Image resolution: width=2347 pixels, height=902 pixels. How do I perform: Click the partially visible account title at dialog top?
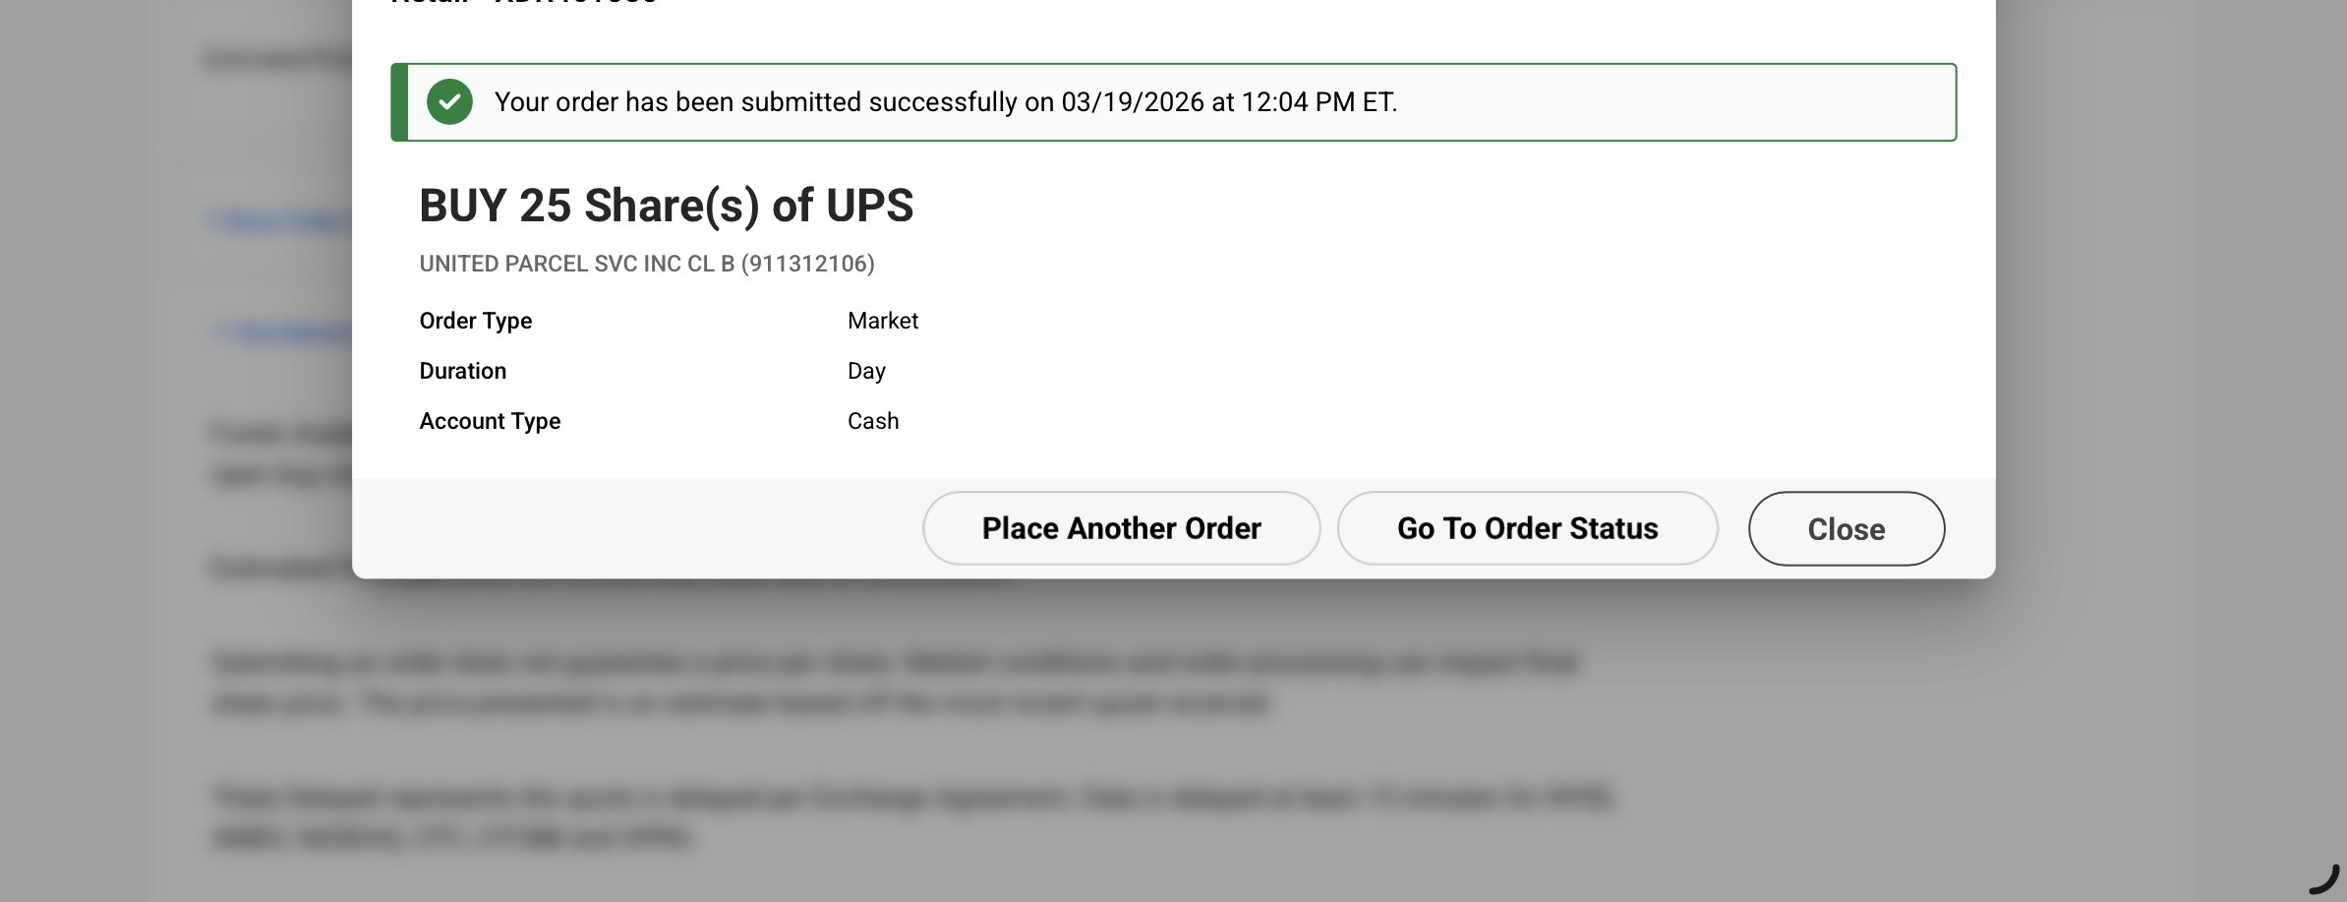pos(523,3)
